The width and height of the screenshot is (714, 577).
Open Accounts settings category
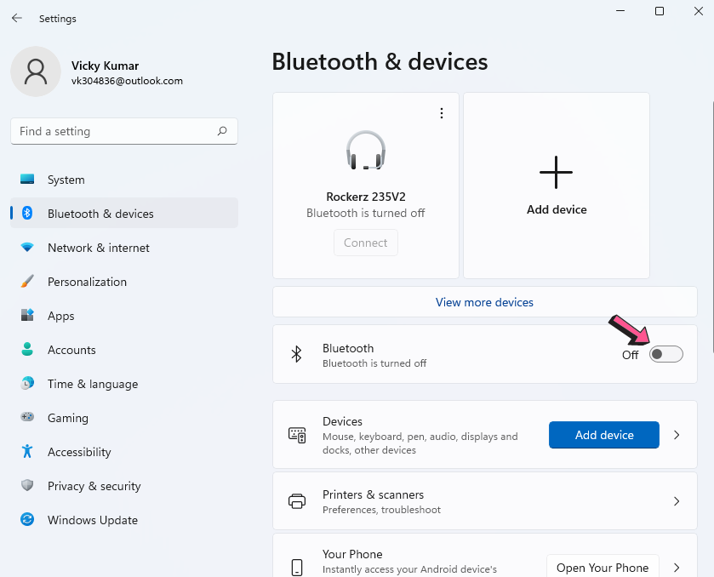coord(124,349)
